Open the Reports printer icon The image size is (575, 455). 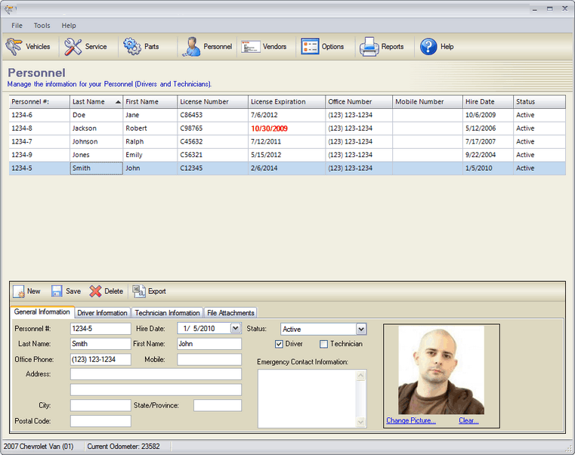click(369, 47)
